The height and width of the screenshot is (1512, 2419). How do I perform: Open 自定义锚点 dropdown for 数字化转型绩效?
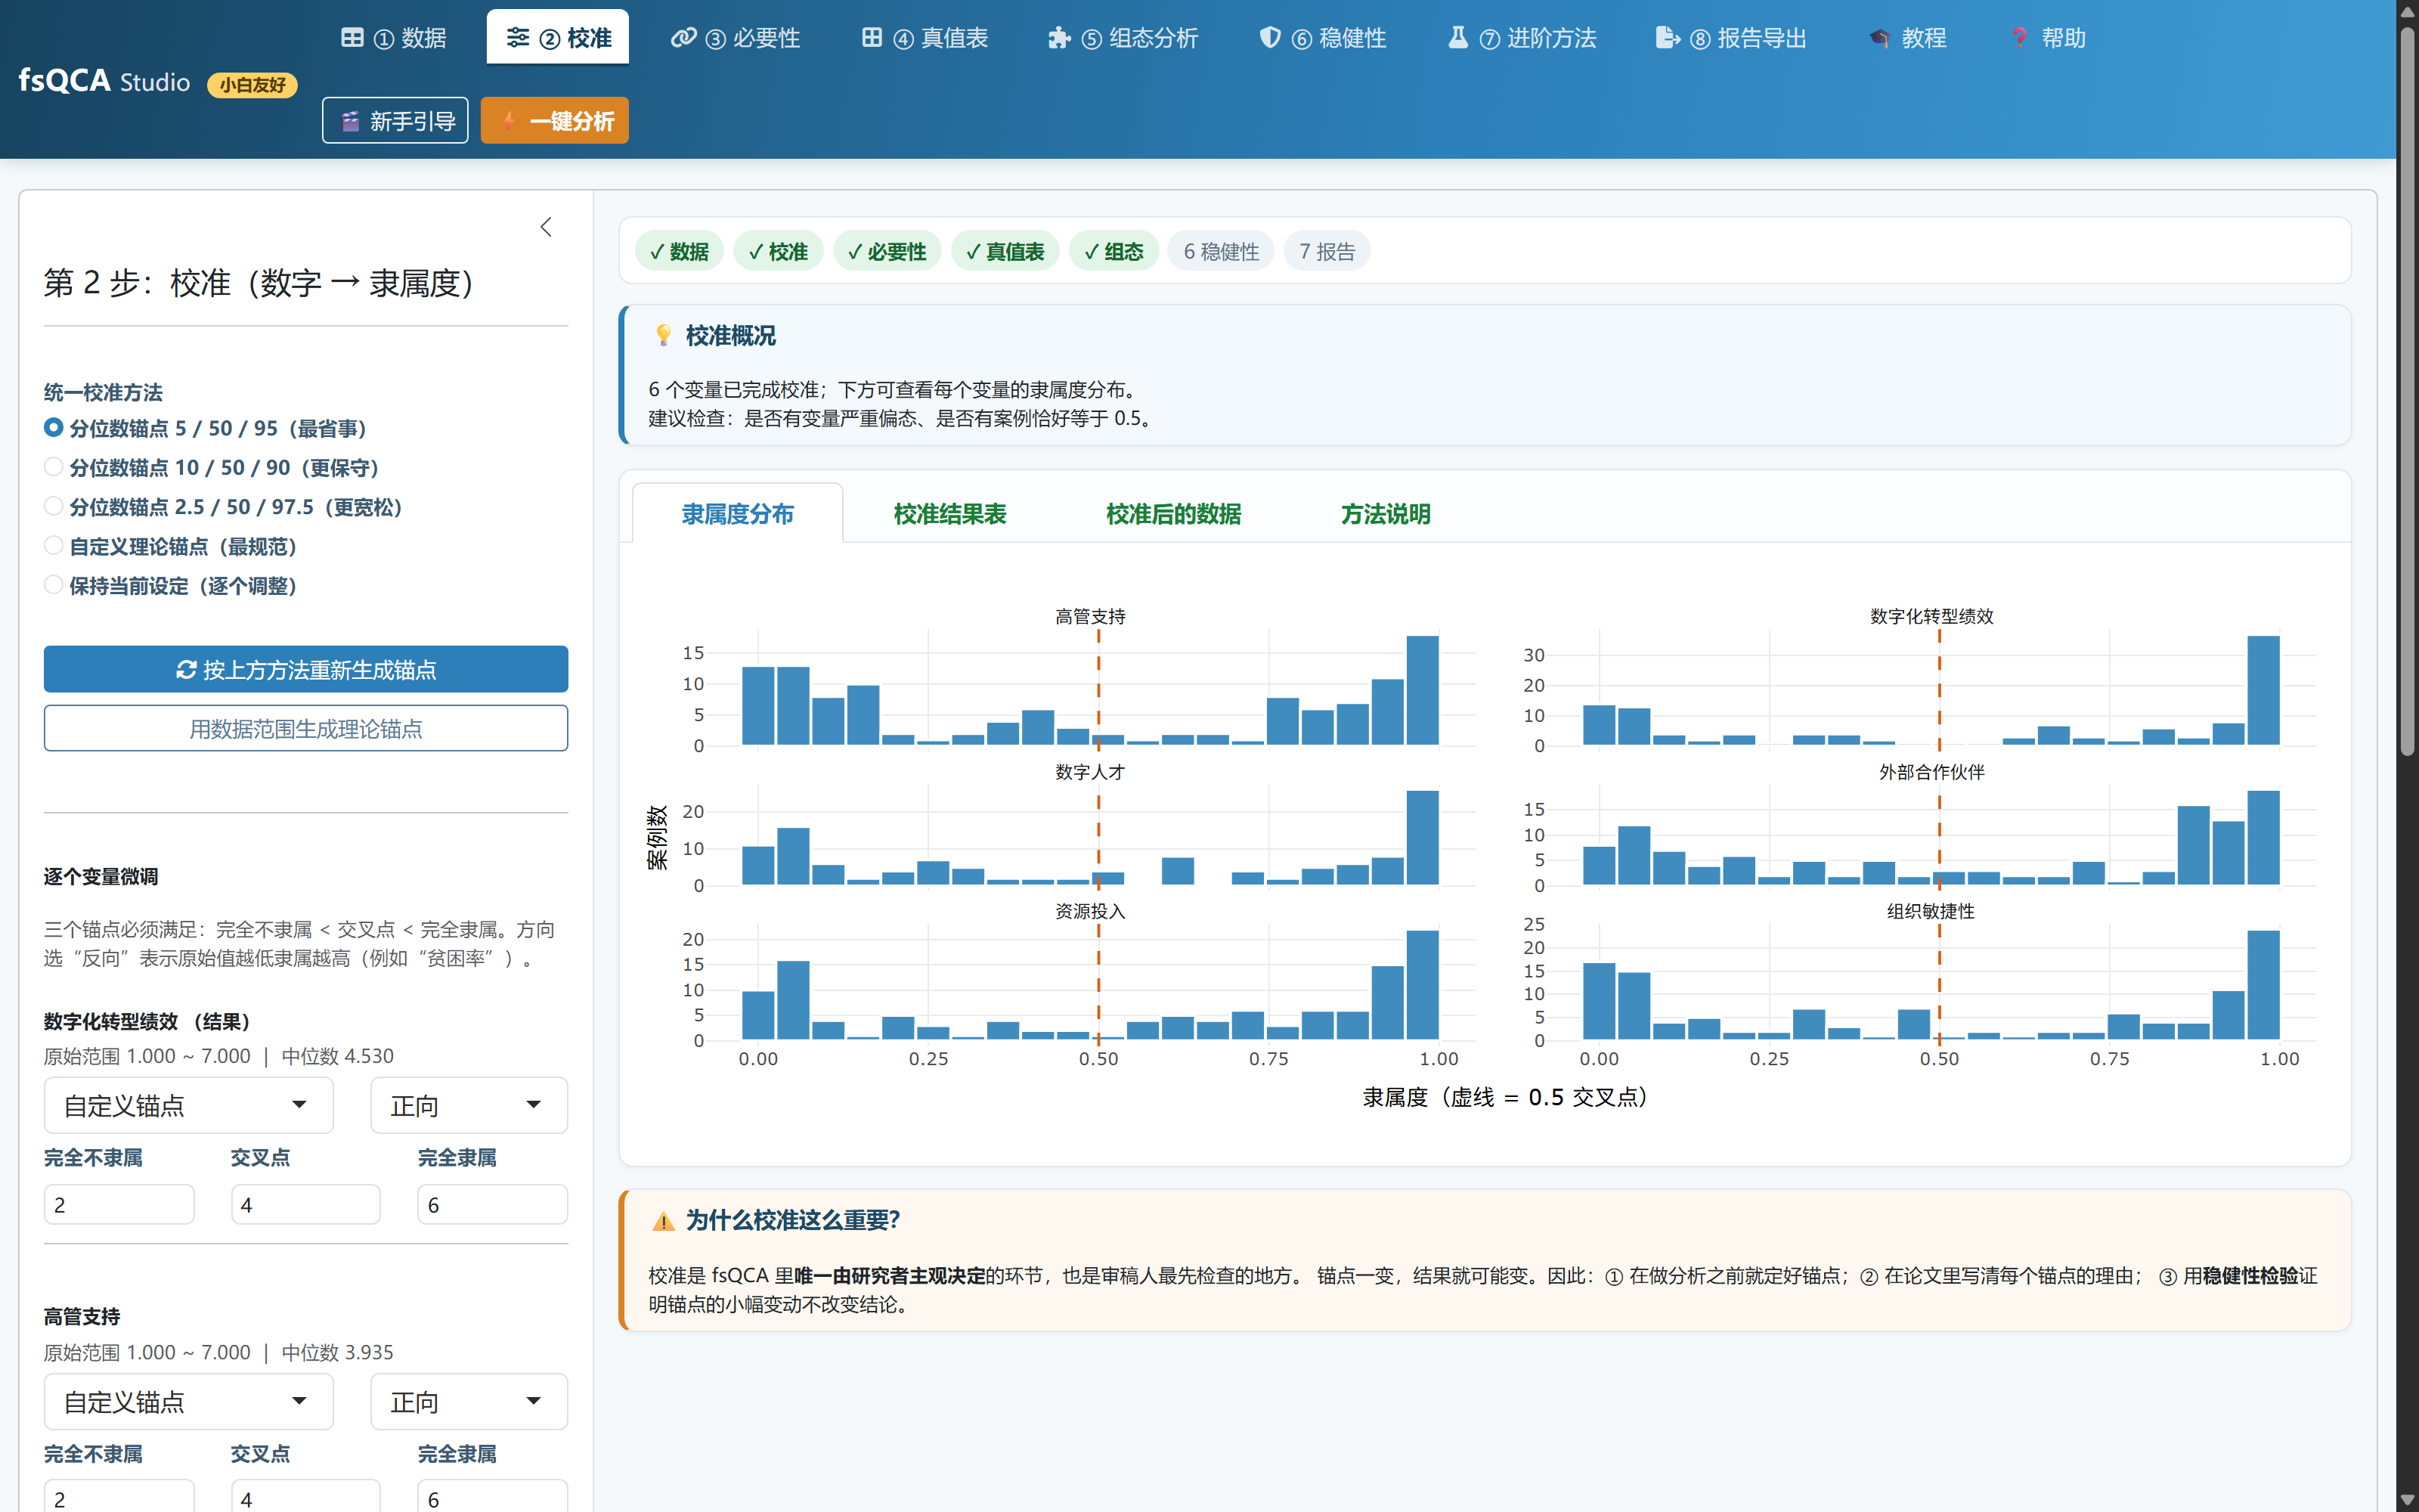click(x=188, y=1105)
